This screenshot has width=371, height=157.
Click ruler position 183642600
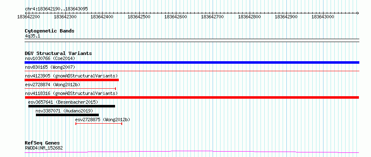point(175,17)
